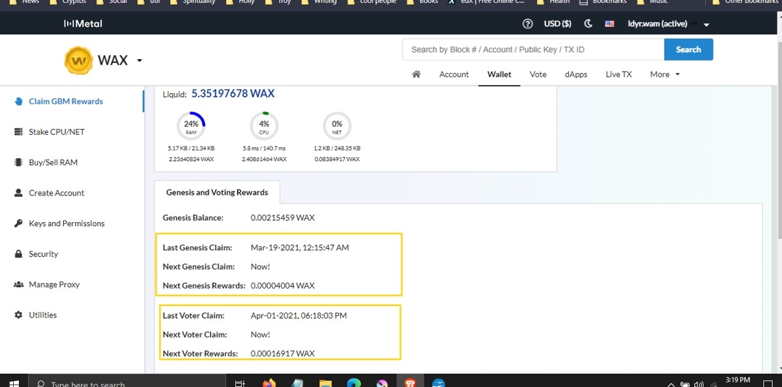
Task: Click Genesis Balance value 0.00215459 WAX
Action: click(283, 218)
